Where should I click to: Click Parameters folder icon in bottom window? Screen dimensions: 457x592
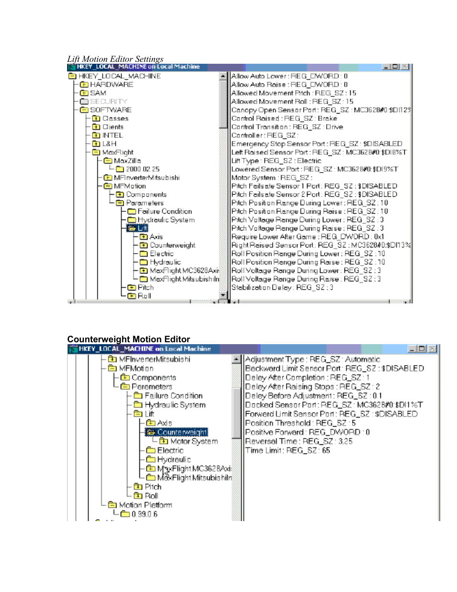(125, 386)
